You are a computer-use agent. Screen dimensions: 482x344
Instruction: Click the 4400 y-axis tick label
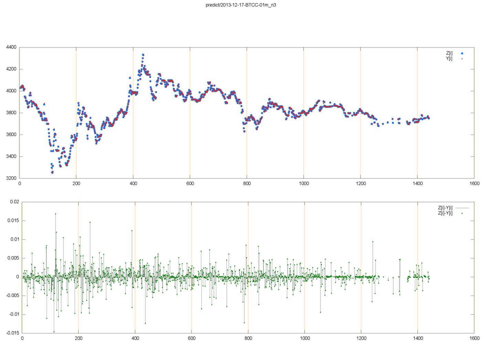coord(11,47)
